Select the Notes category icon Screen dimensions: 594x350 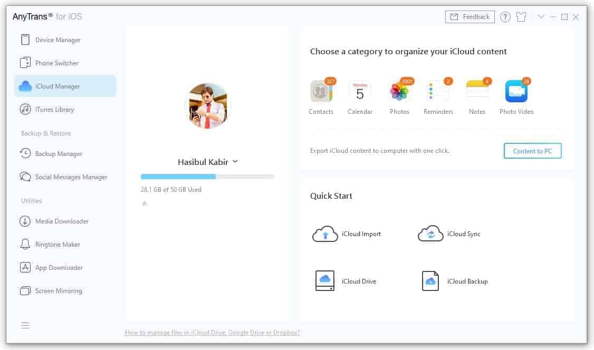(477, 92)
